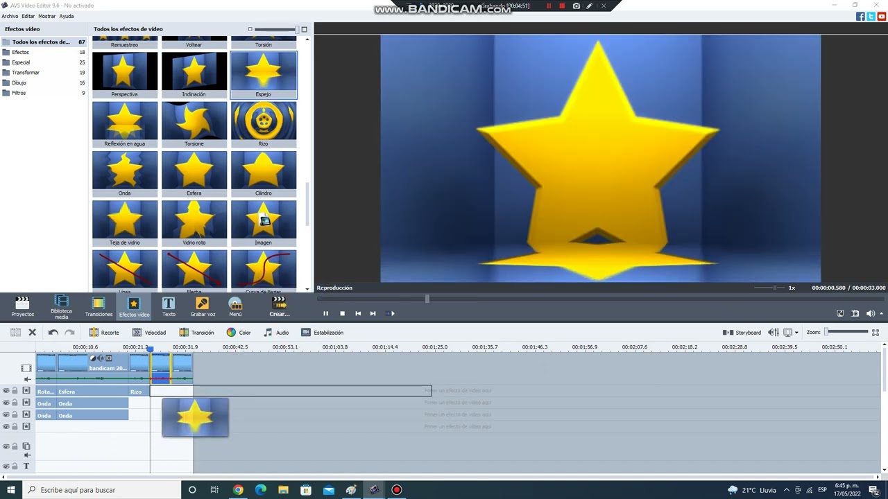This screenshot has width=888, height=499.
Task: Select the Torsione effect thumbnail
Action: click(194, 124)
